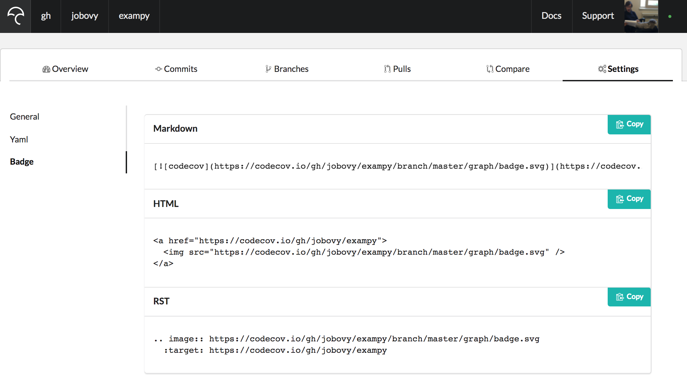Switch to the Compare tab
The height and width of the screenshot is (379, 687).
coord(508,69)
